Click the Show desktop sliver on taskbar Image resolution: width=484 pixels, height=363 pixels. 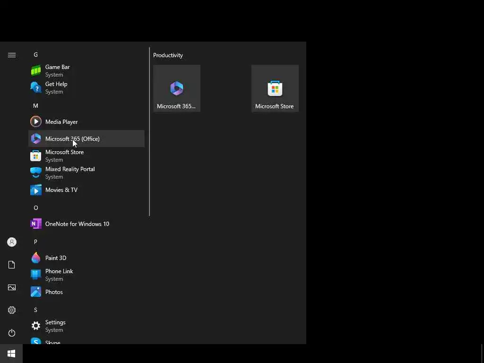[x=482, y=354]
